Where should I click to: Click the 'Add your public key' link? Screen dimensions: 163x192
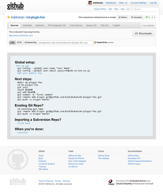tap(29, 73)
